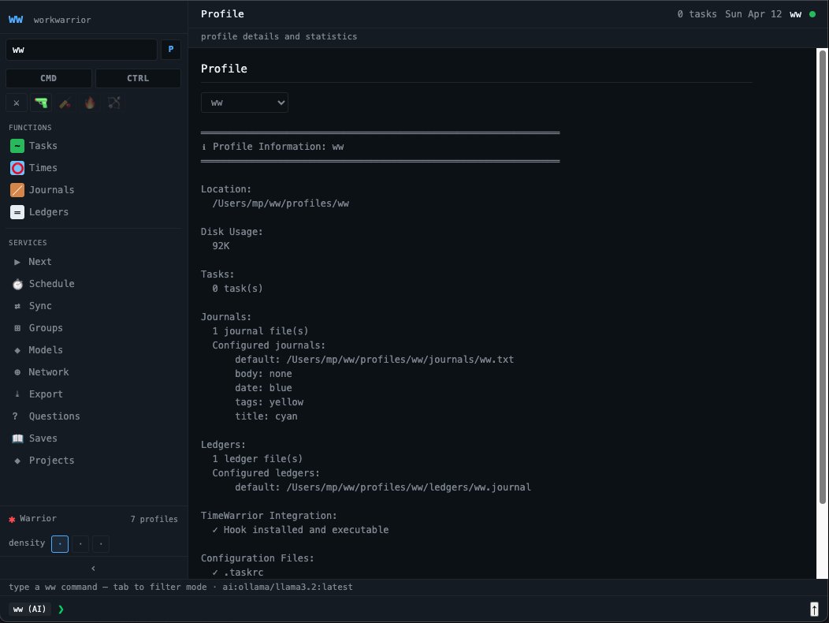829x623 pixels.
Task: Click the red Warrior asterisk icon
Action: click(x=12, y=519)
